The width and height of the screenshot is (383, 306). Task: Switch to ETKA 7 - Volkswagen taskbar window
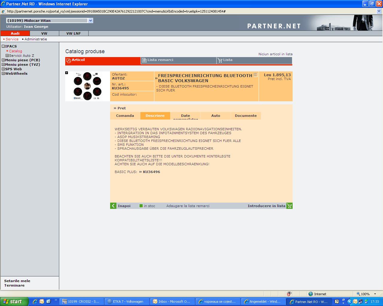(x=127, y=302)
